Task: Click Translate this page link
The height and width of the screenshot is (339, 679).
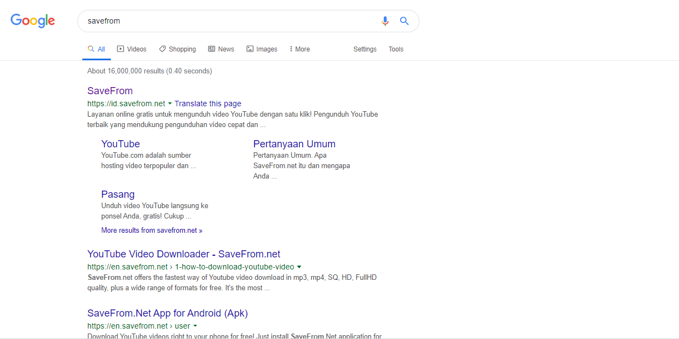Action: (x=207, y=104)
